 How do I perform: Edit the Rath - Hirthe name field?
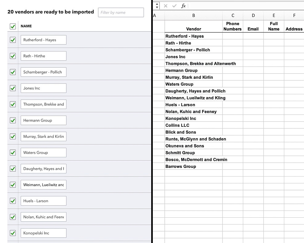pyautogui.click(x=44, y=56)
